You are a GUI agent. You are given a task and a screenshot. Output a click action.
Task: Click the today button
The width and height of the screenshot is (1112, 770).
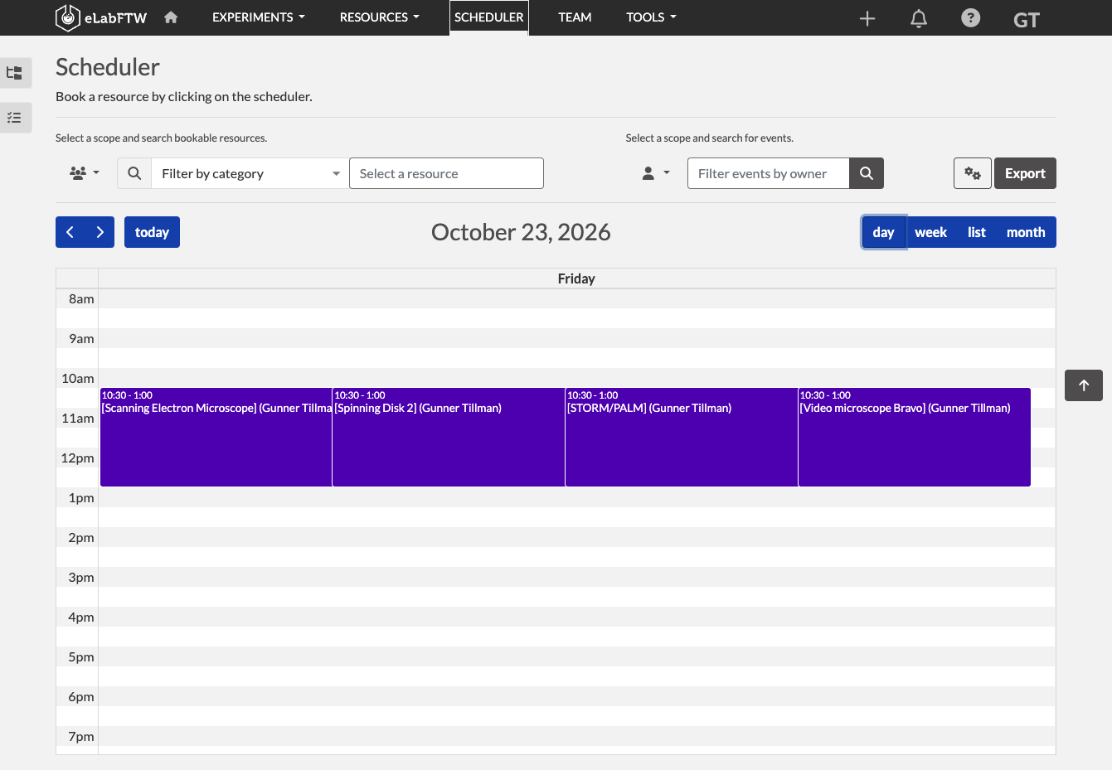point(152,232)
